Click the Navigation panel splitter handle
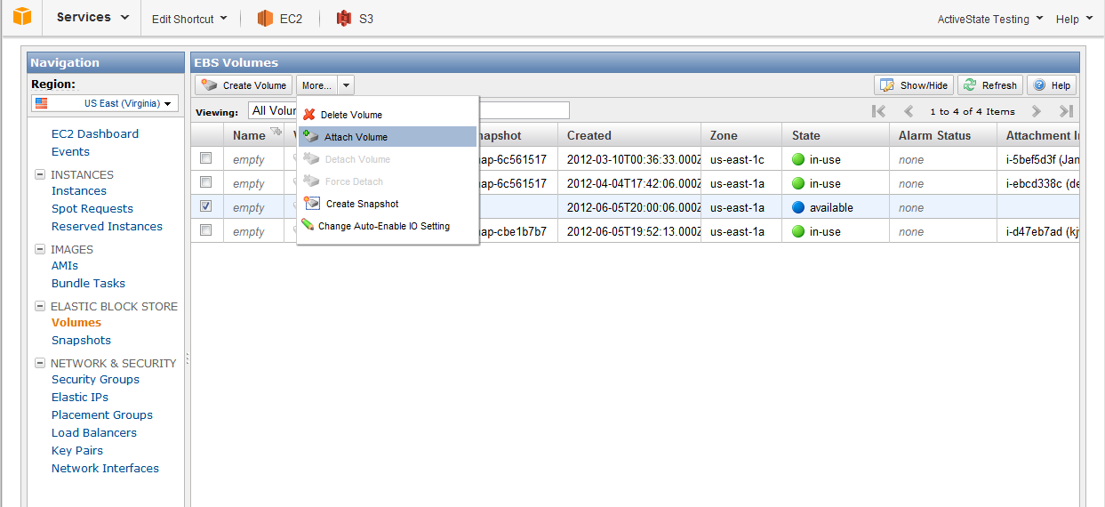The image size is (1105, 507). [188, 358]
